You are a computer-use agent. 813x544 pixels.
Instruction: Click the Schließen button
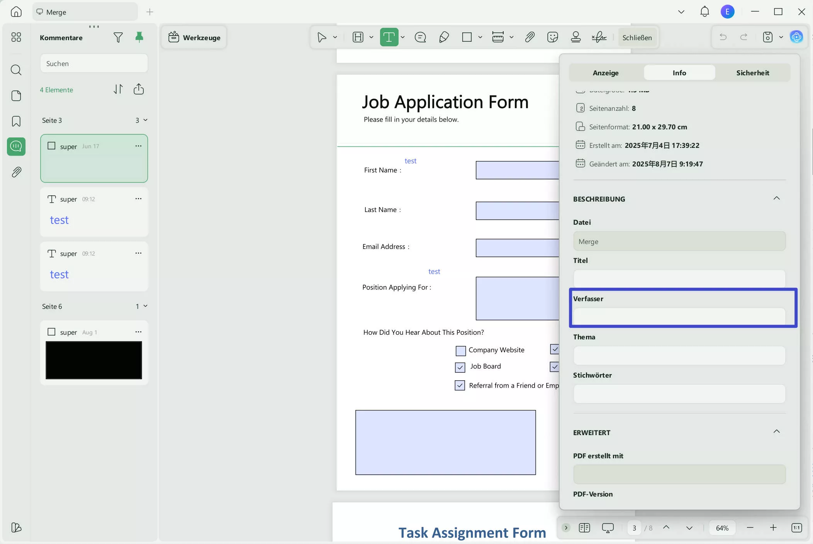(637, 37)
